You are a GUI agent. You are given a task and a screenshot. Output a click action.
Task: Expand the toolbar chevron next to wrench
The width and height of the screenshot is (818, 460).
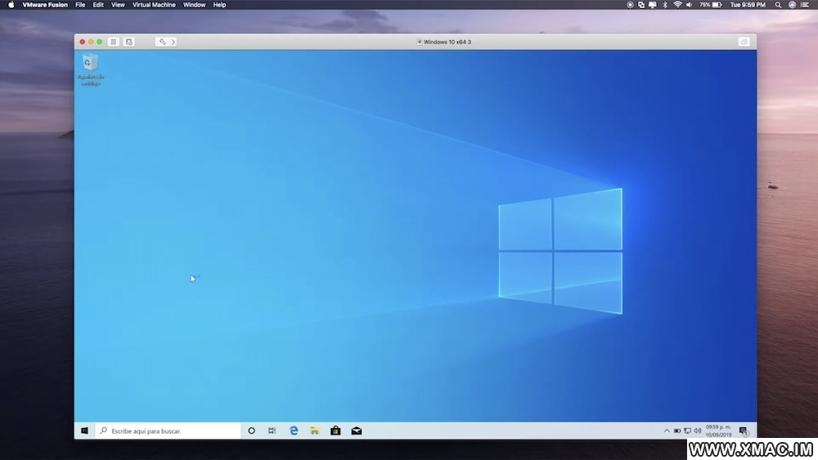pyautogui.click(x=173, y=42)
